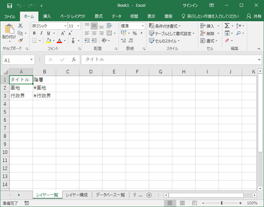Image resolution: width=264 pixels, height=207 pixels.
Task: Open the number format 標準 dropdown
Action: point(143,26)
